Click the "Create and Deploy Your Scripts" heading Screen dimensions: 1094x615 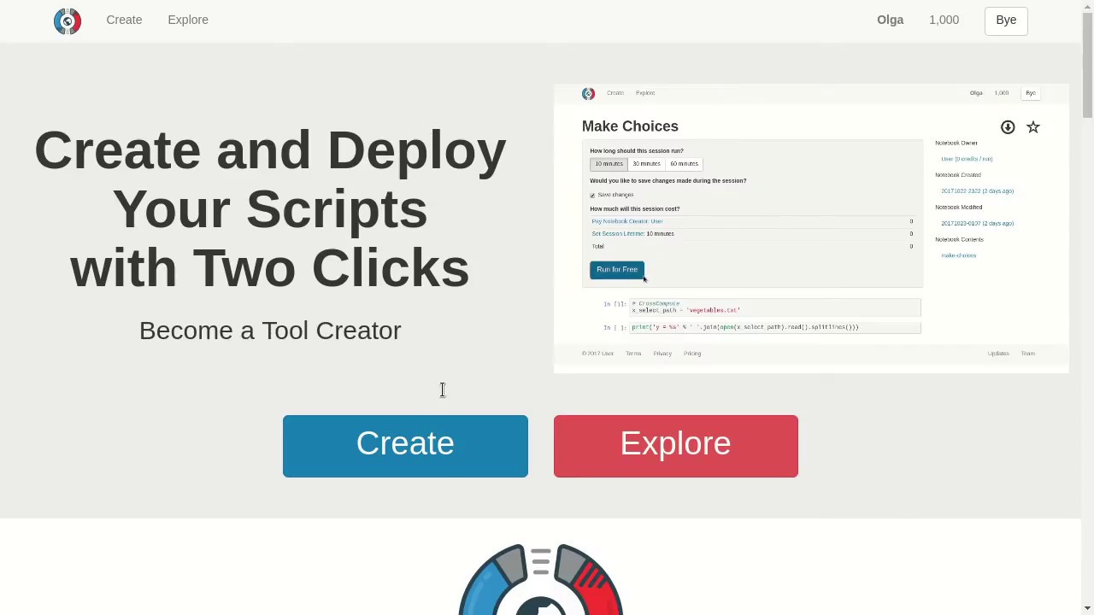coord(270,209)
